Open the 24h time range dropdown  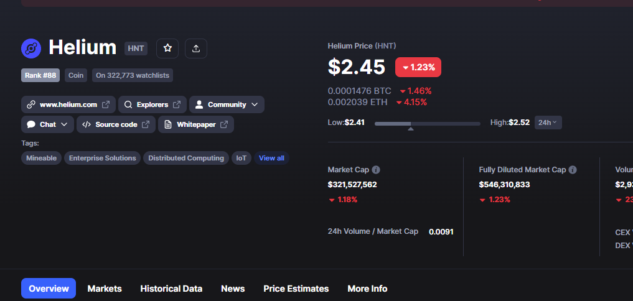548,123
